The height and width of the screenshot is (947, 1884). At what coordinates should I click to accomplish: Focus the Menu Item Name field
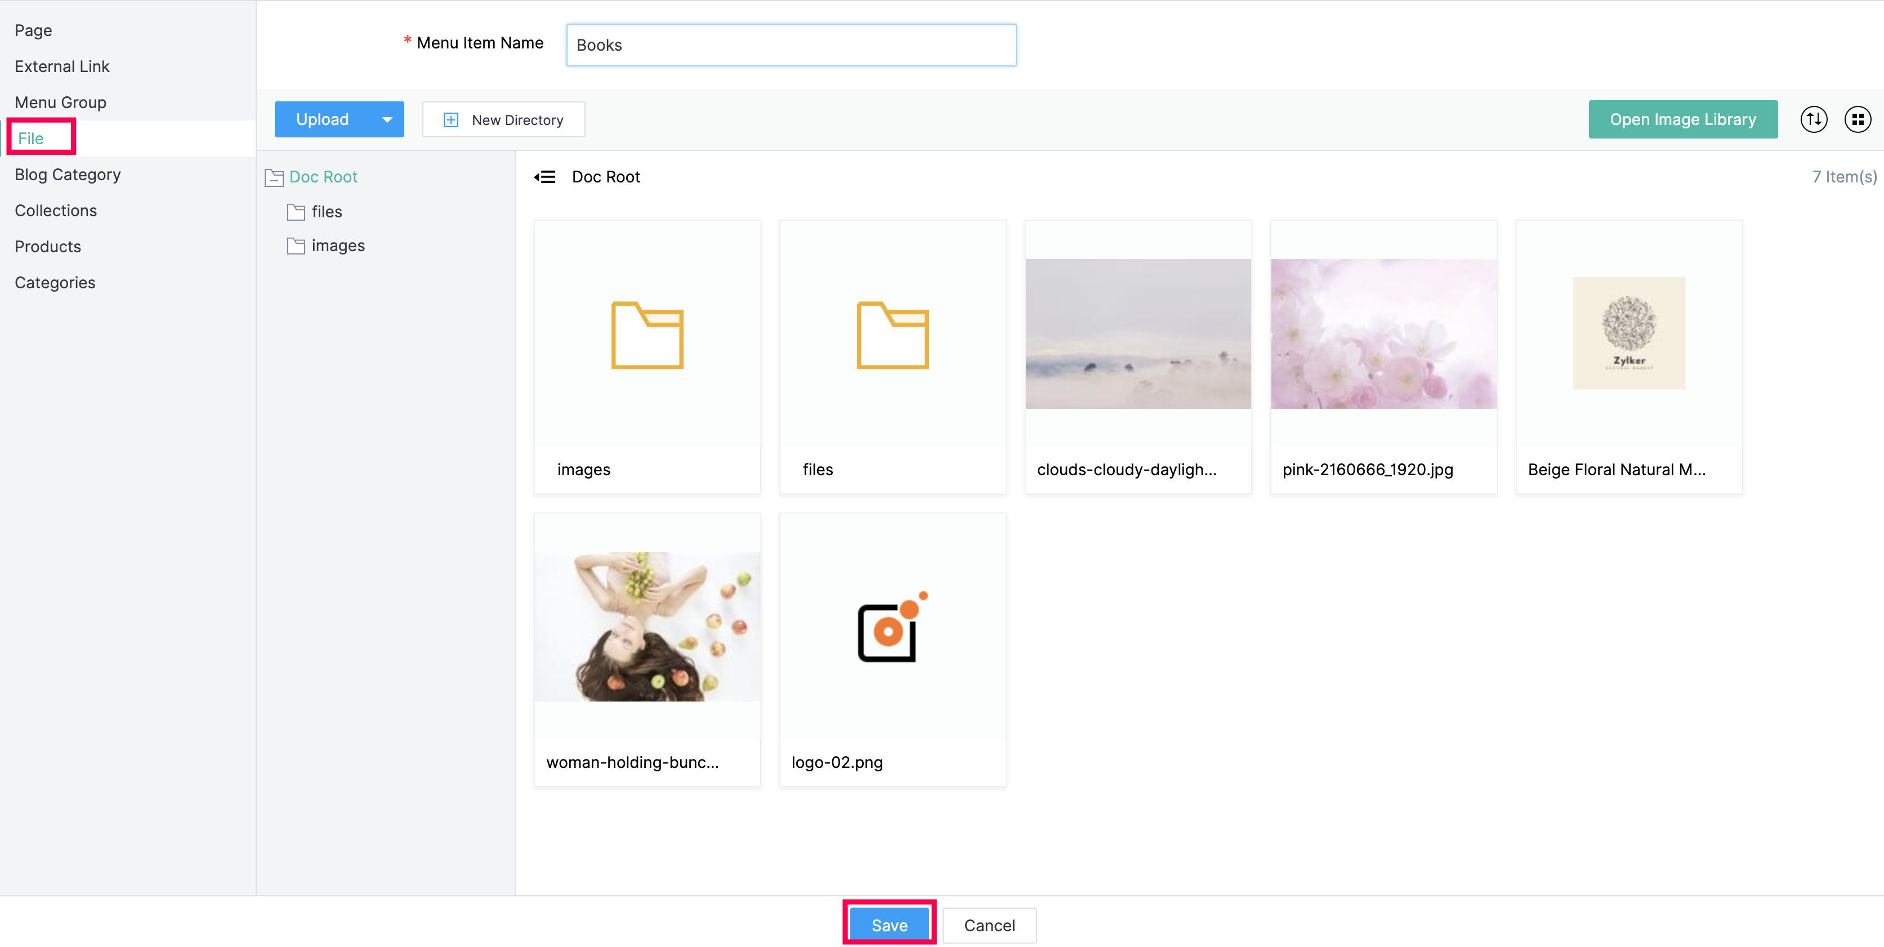pos(791,46)
